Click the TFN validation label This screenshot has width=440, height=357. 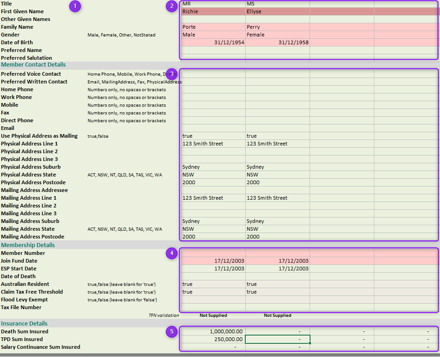pos(164,316)
